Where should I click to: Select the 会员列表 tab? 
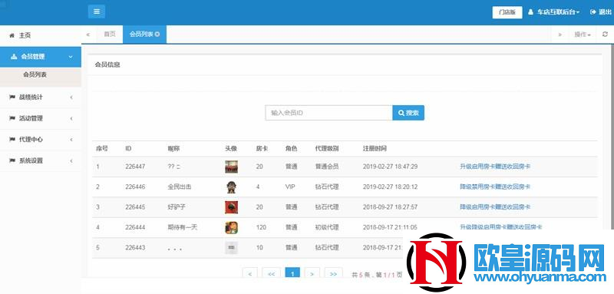point(141,35)
